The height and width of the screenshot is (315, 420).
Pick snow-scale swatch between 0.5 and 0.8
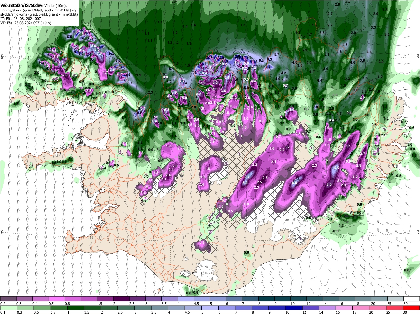tap(57, 299)
